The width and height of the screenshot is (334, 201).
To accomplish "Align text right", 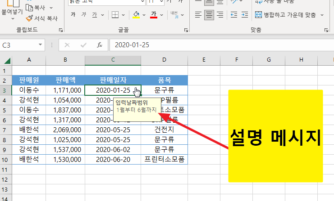I will pyautogui.click(x=220, y=15).
